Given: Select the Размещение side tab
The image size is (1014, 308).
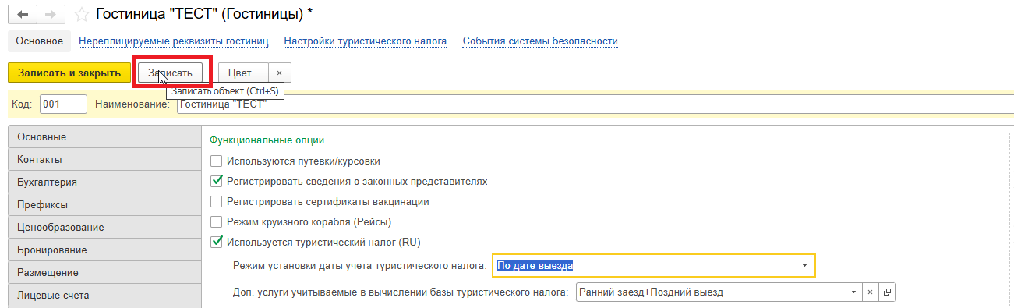Looking at the screenshot, I should 104,272.
